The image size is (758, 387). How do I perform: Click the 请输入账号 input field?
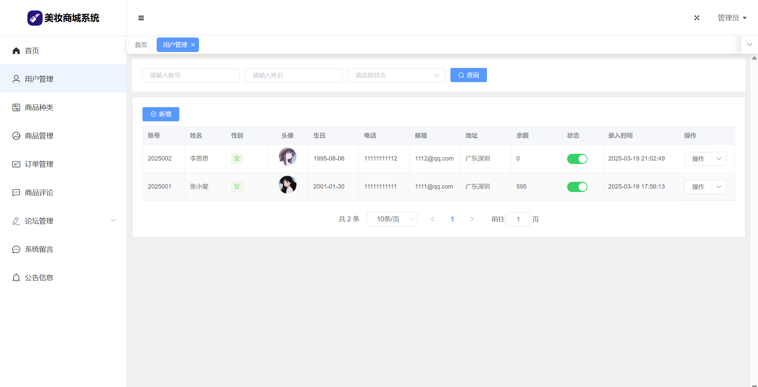[191, 75]
